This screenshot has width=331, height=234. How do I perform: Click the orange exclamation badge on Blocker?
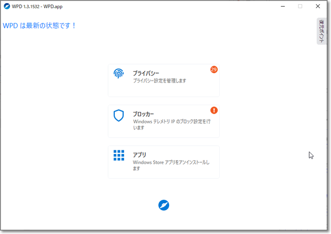[x=214, y=110]
